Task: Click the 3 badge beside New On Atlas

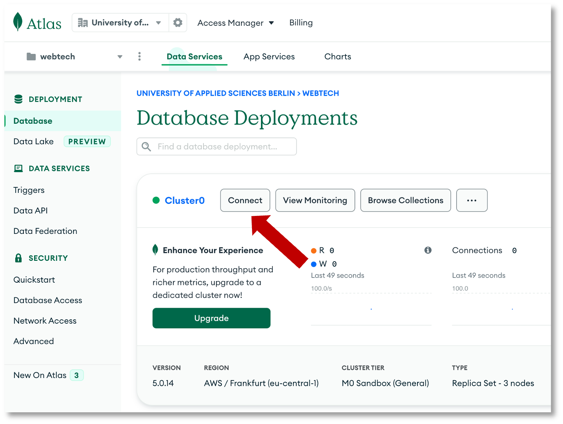Action: [x=77, y=375]
